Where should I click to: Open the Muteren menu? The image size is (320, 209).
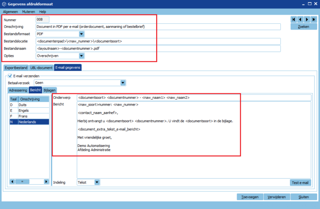[28, 12]
